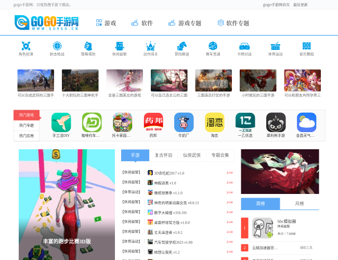Open 神奇的明星动画女孩 v0.0.13 link
Screen dimensions: 338x260
click(176, 203)
